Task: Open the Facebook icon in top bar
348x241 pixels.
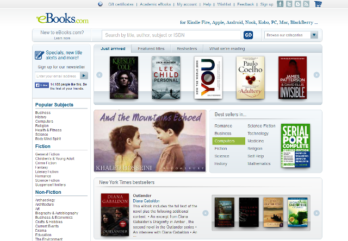Action: 280,4
